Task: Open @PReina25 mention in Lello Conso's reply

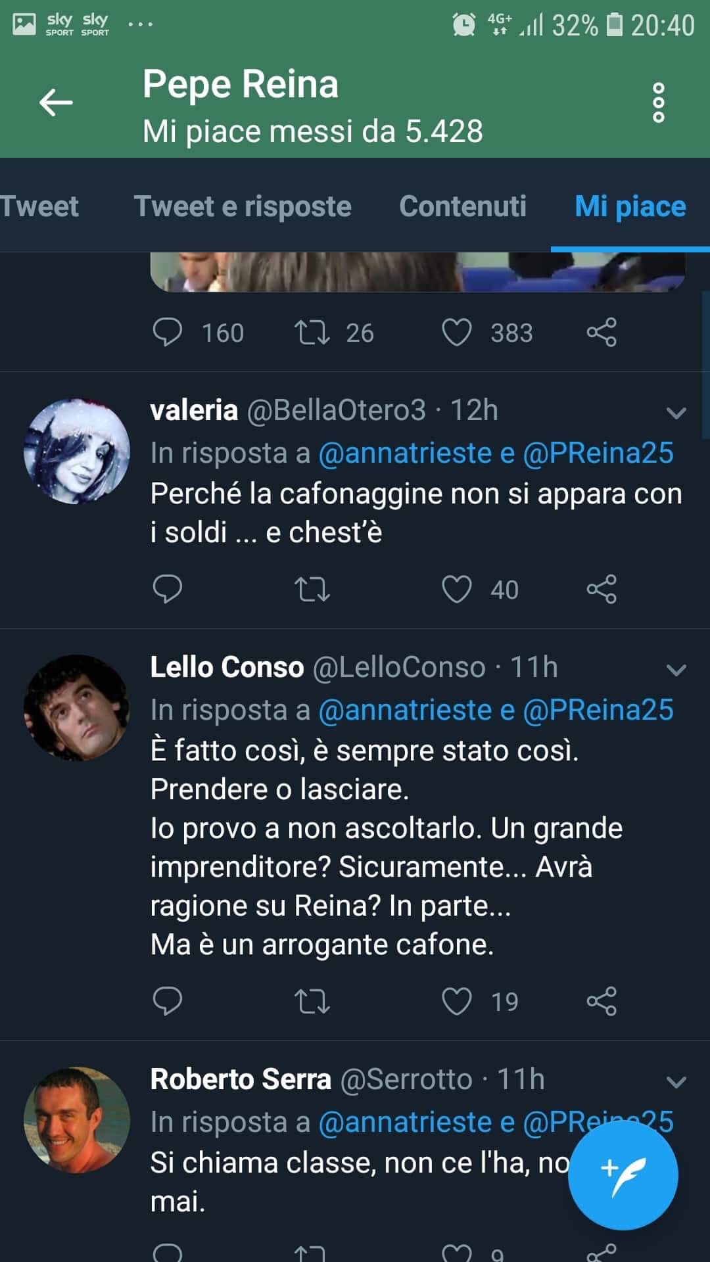Action: [598, 710]
